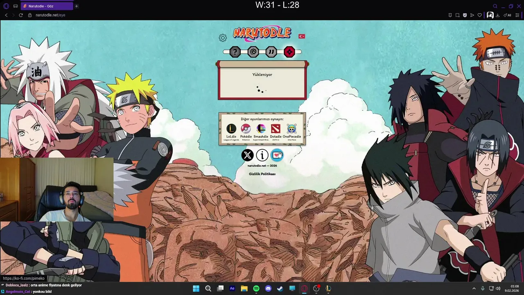
Task: Open the Narutodle settings gear
Action: (223, 38)
